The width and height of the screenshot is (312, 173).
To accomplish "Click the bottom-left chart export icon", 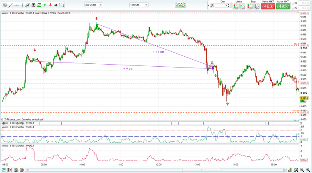I will point(3,170).
